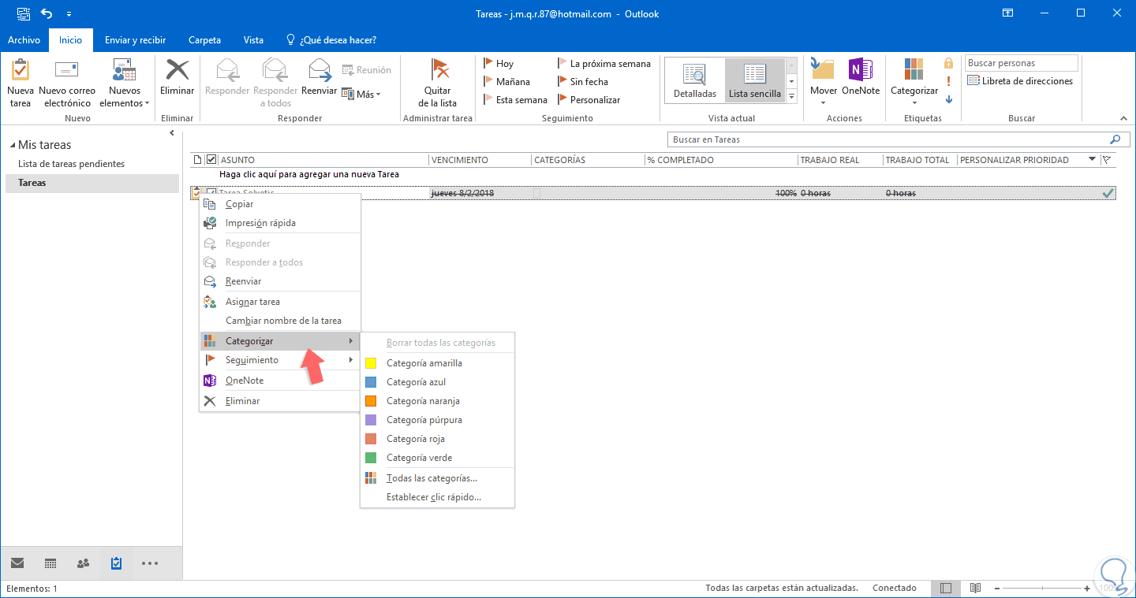Open Mail from the bottom navigation bar

pos(17,563)
